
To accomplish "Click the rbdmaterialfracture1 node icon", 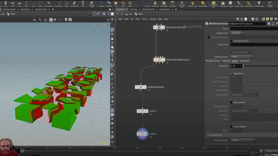I will point(159,60).
